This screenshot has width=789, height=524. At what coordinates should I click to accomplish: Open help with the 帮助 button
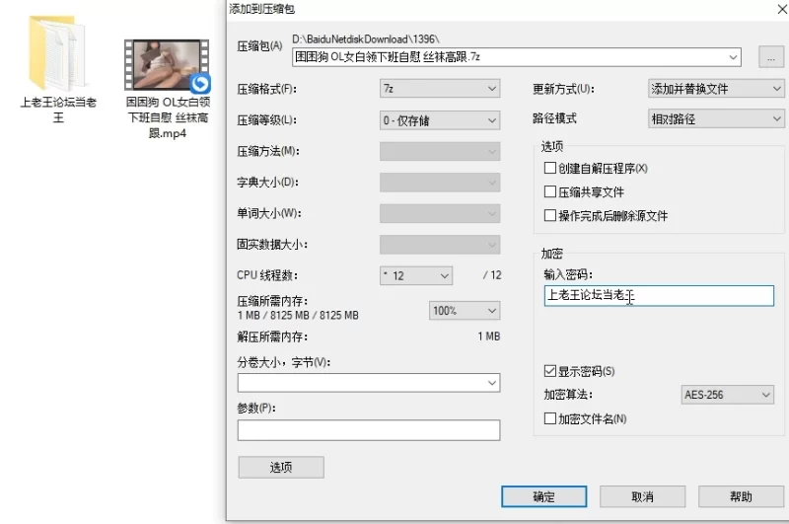pyautogui.click(x=741, y=496)
